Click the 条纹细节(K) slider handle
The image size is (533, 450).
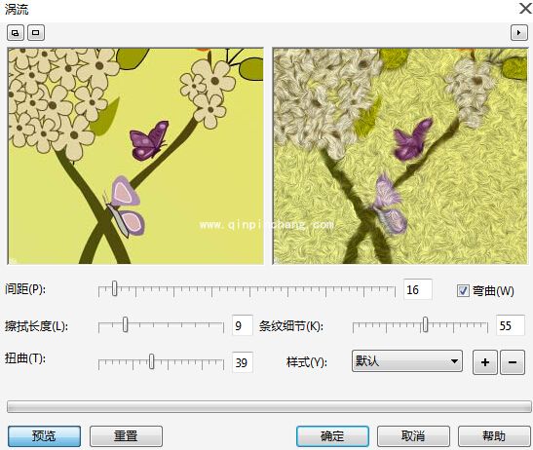click(x=425, y=324)
